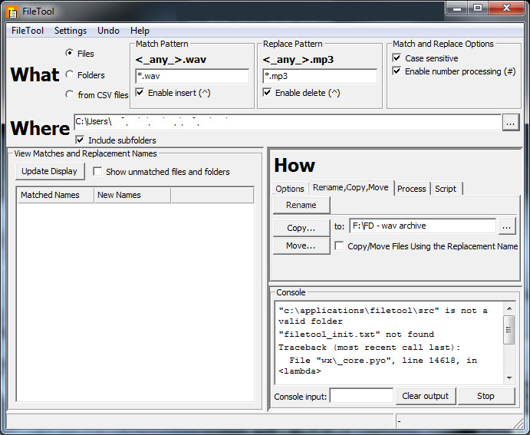Click the Where path input field
The height and width of the screenshot is (435, 530).
(x=288, y=122)
